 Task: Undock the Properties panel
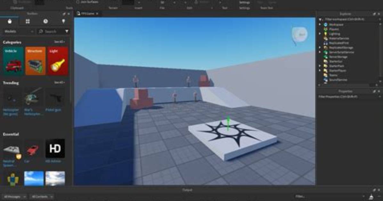coord(374,91)
